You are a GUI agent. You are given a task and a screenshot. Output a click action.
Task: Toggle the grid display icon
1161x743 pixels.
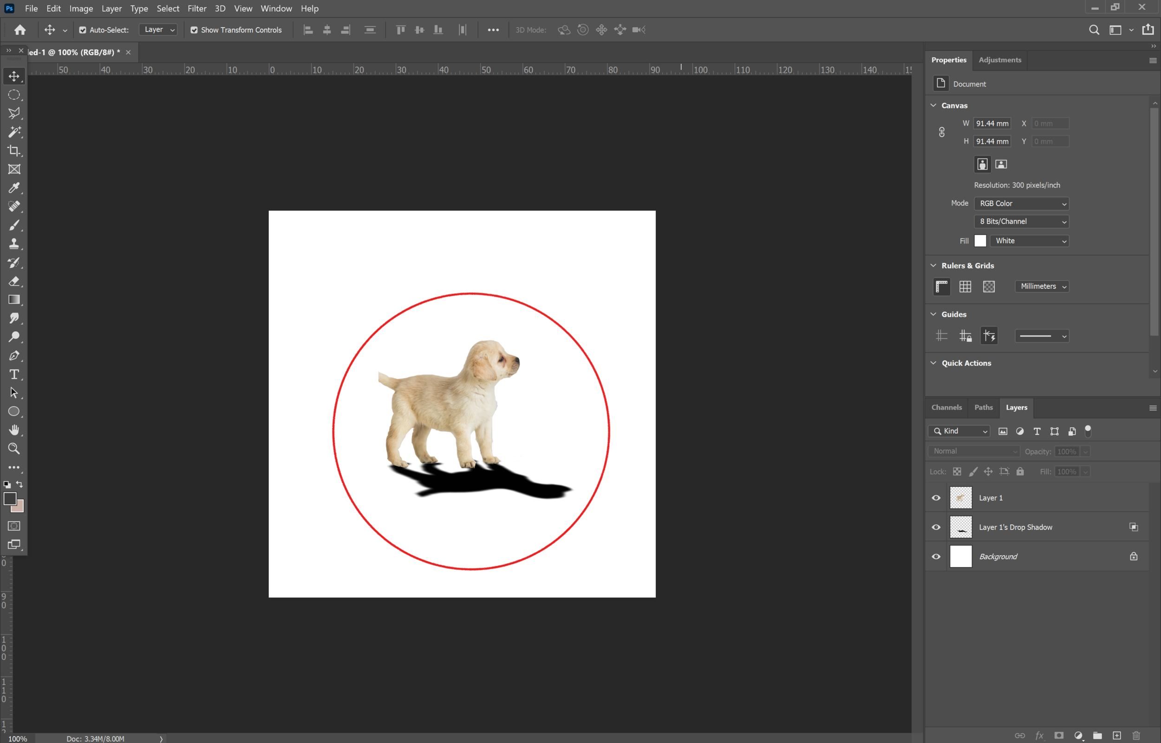[x=965, y=287]
